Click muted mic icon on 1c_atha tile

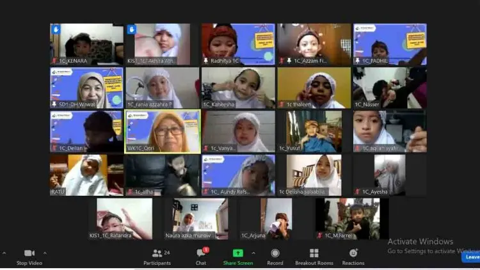[130, 192]
